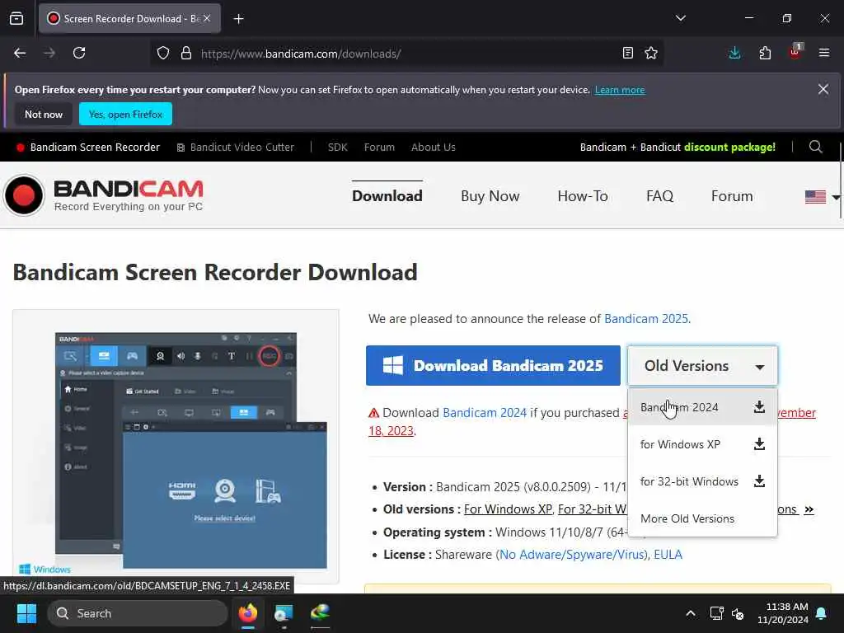Open the discount package promotion link
The height and width of the screenshot is (633, 844).
coord(678,147)
